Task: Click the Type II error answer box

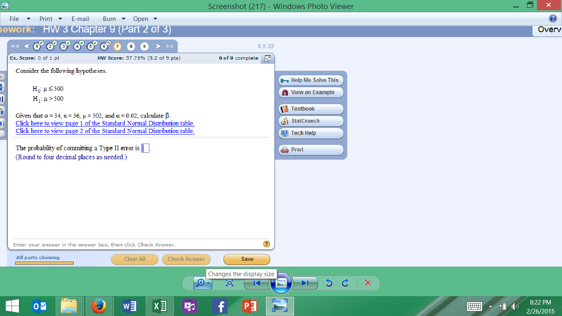Action: (145, 148)
